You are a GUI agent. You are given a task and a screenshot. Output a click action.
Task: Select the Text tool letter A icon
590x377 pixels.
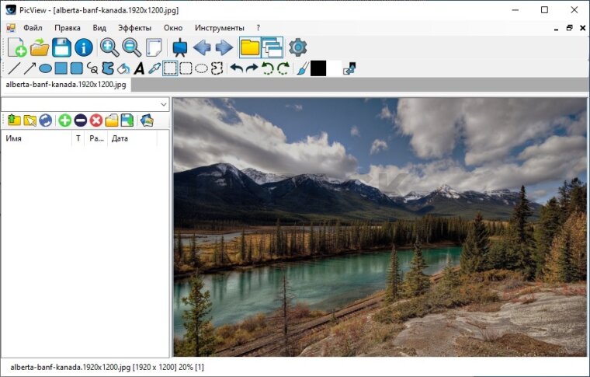tap(139, 68)
